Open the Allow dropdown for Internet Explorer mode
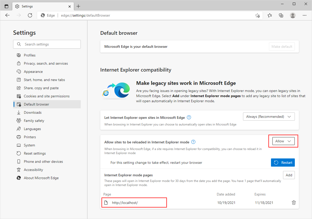Image resolution: width=312 pixels, height=219 pixels. coord(283,141)
